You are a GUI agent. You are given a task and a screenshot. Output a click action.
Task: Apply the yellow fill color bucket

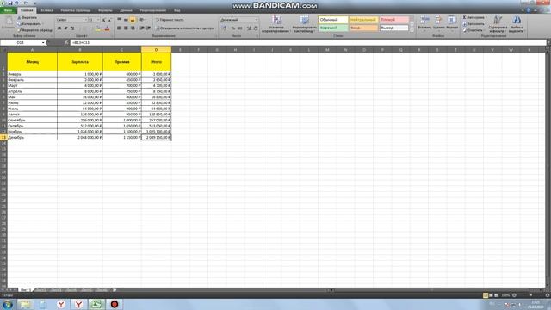(x=97, y=28)
